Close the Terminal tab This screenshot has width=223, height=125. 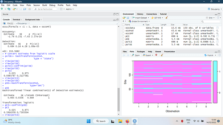pos(21,20)
